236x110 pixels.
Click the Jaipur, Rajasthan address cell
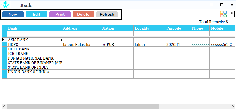click(81, 44)
